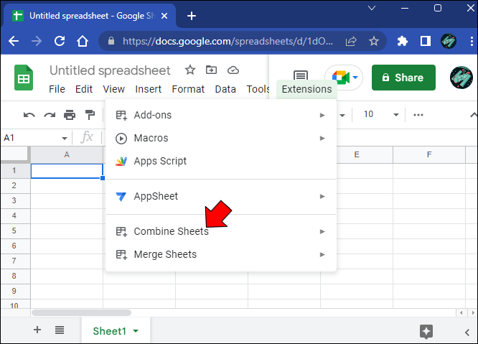Viewport: 478px width, 344px height.
Task: Click the undo arrow in toolbar
Action: tap(29, 115)
